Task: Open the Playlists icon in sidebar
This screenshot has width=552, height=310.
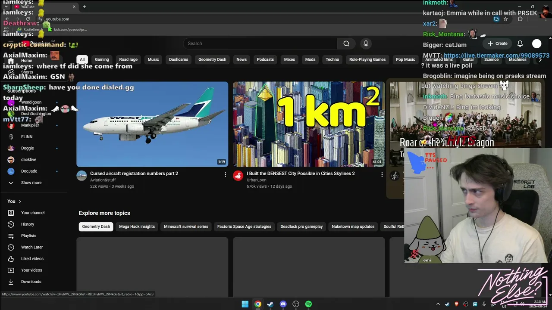Action: tap(11, 236)
